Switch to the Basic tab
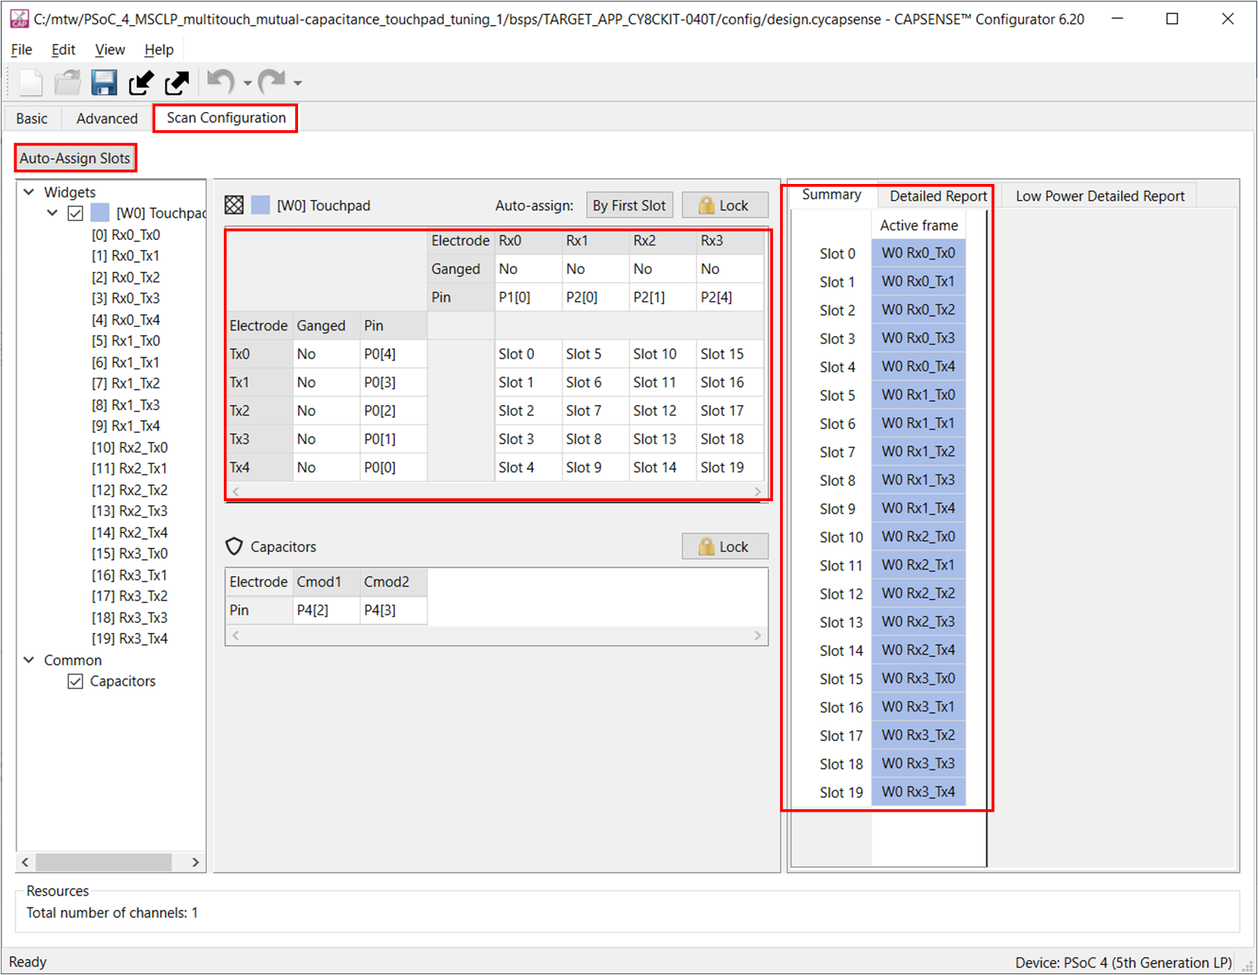 pos(32,118)
